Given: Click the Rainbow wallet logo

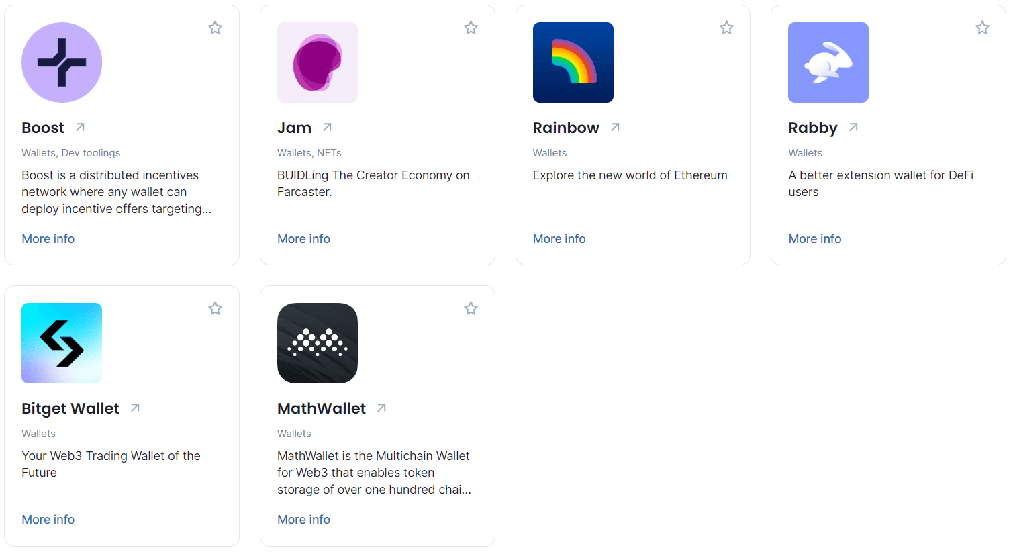Looking at the screenshot, I should pyautogui.click(x=573, y=62).
